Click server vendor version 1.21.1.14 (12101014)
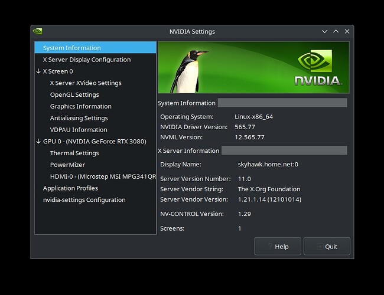Screen dimensions: 384x295 pos(269,199)
